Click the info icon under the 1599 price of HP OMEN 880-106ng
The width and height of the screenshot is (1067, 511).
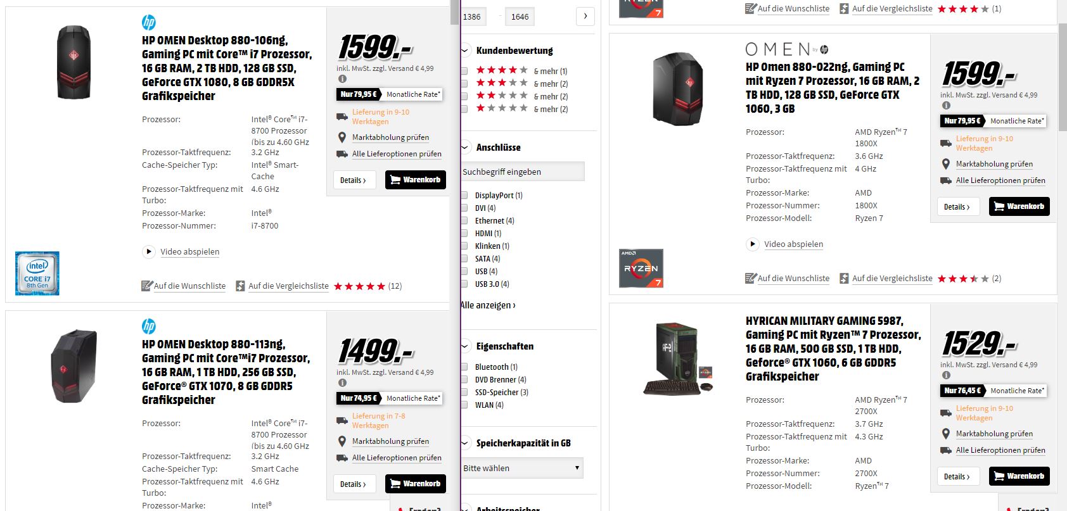[x=342, y=79]
